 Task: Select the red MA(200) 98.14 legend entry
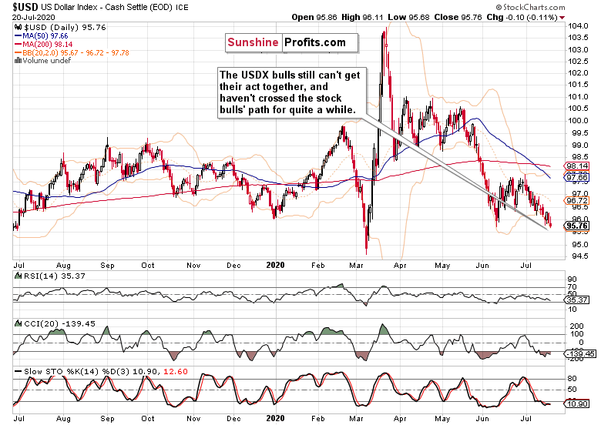pyautogui.click(x=44, y=45)
